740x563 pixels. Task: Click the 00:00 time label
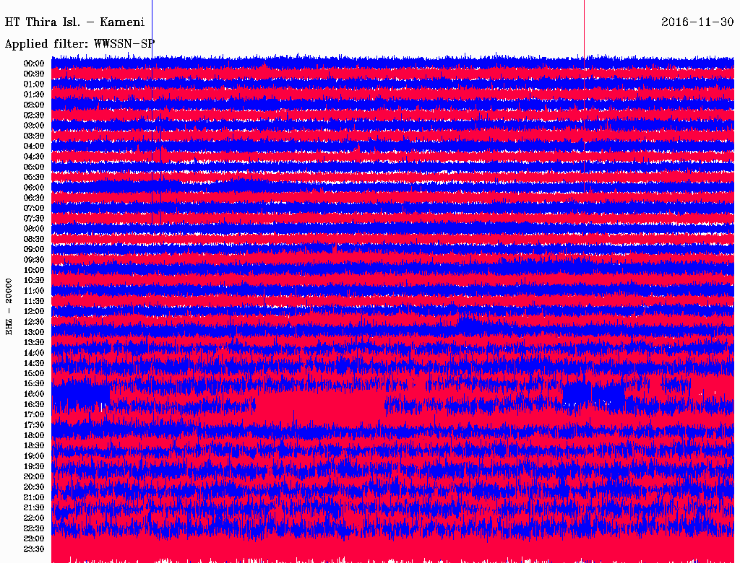34,64
